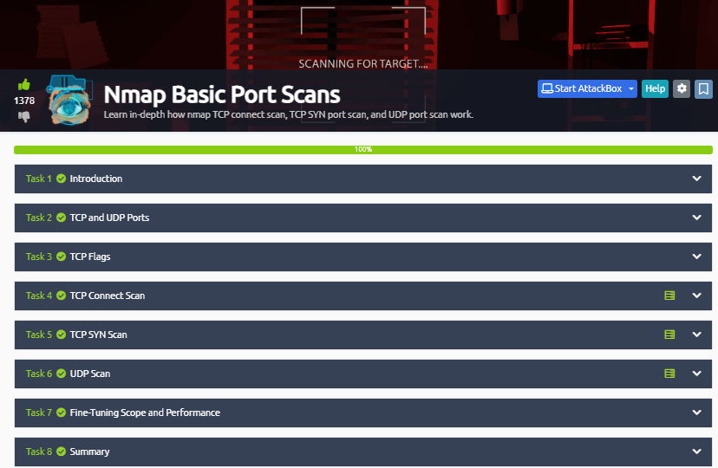
Task: Click the SCANNING FOR TARGET banner text
Action: pyautogui.click(x=363, y=63)
